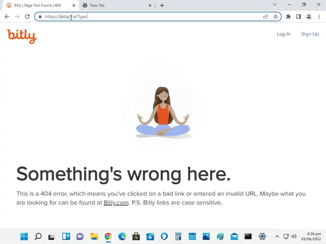
Task: Open Paint from the taskbar
Action: 220,236
